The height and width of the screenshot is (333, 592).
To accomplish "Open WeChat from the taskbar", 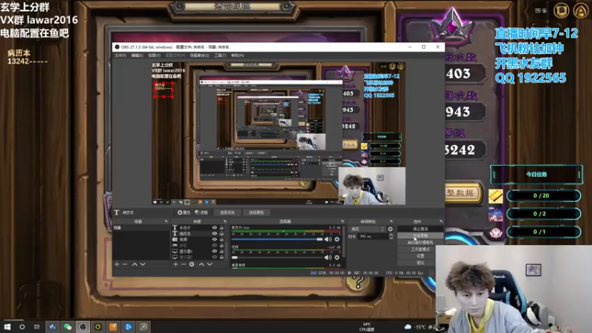I will click(x=67, y=326).
